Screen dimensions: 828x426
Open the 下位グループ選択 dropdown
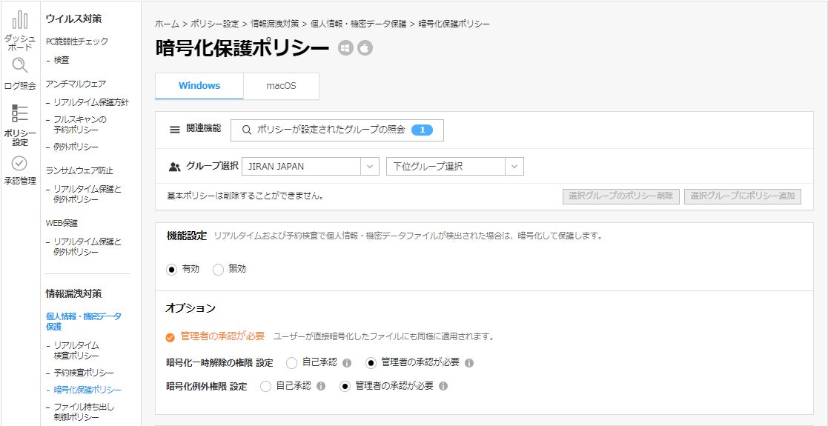click(455, 166)
